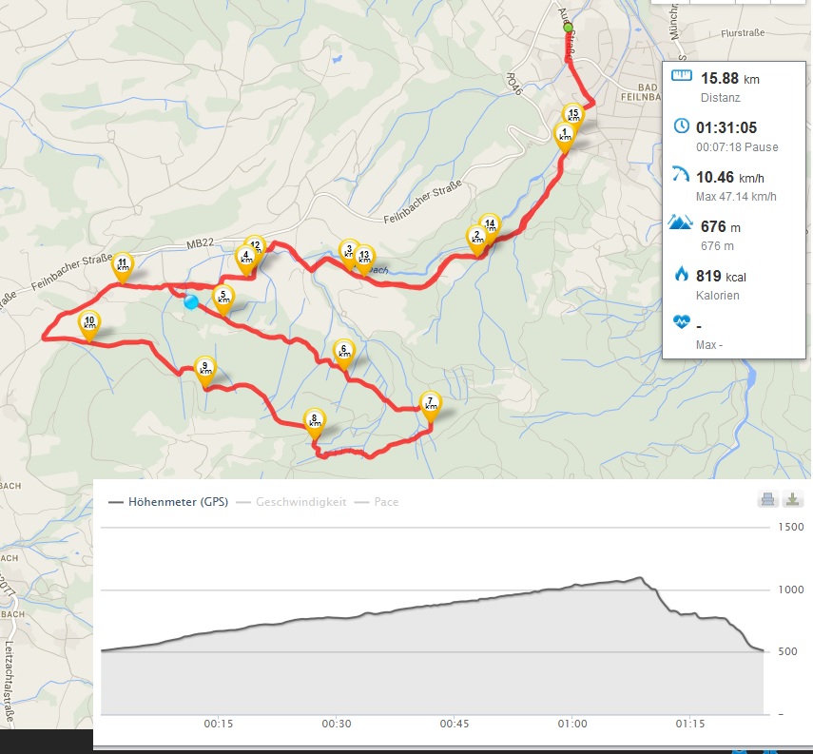Click the elevation mountain icon

coord(680,222)
